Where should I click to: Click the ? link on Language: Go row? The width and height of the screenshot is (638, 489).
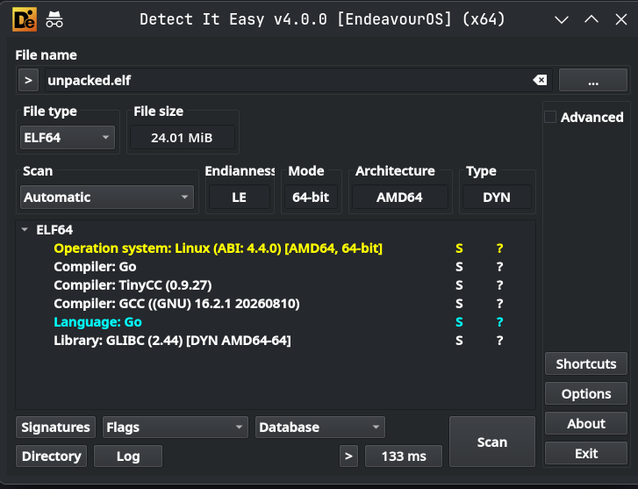pyautogui.click(x=499, y=321)
